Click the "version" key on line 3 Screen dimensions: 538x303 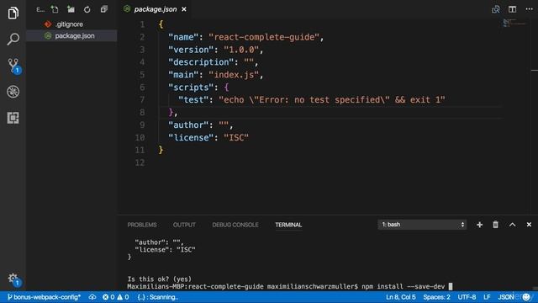191,50
